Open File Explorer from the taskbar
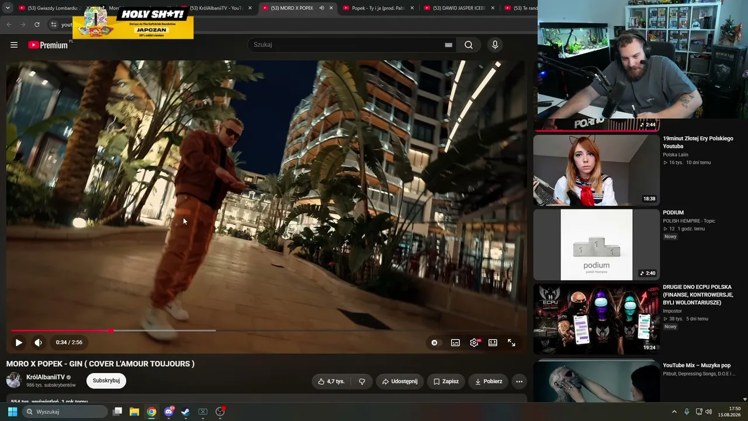Screen dimensions: 748x421 [134, 412]
